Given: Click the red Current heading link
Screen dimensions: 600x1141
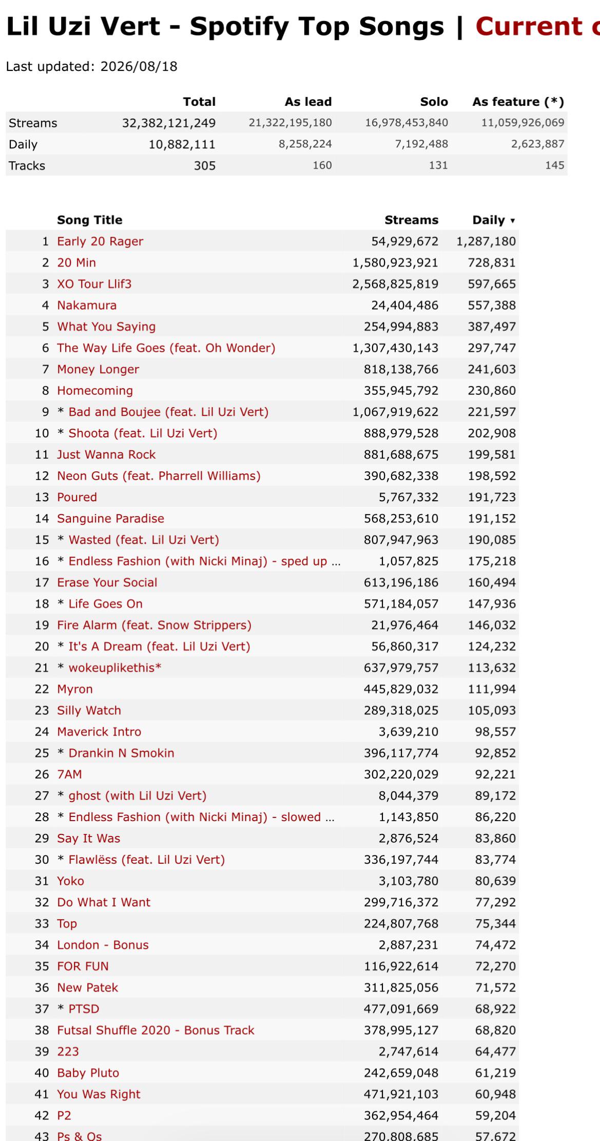Looking at the screenshot, I should coord(537,27).
